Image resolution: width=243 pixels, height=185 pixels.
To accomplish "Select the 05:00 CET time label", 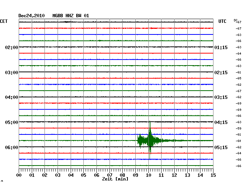I will [12, 122].
